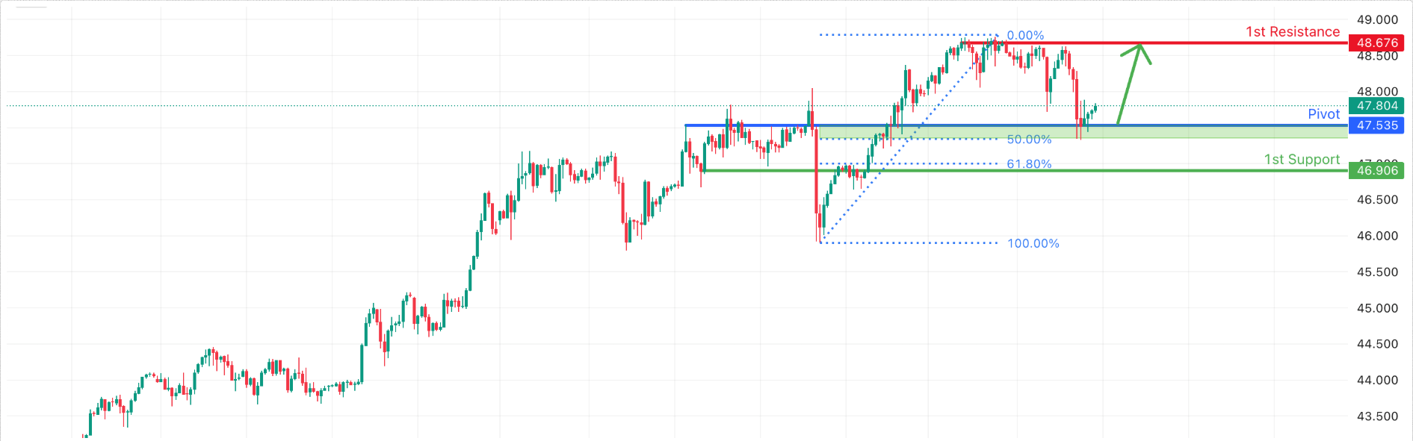Image resolution: width=1413 pixels, height=441 pixels.
Task: Click the green 47.804 current price tag
Action: 1376,106
